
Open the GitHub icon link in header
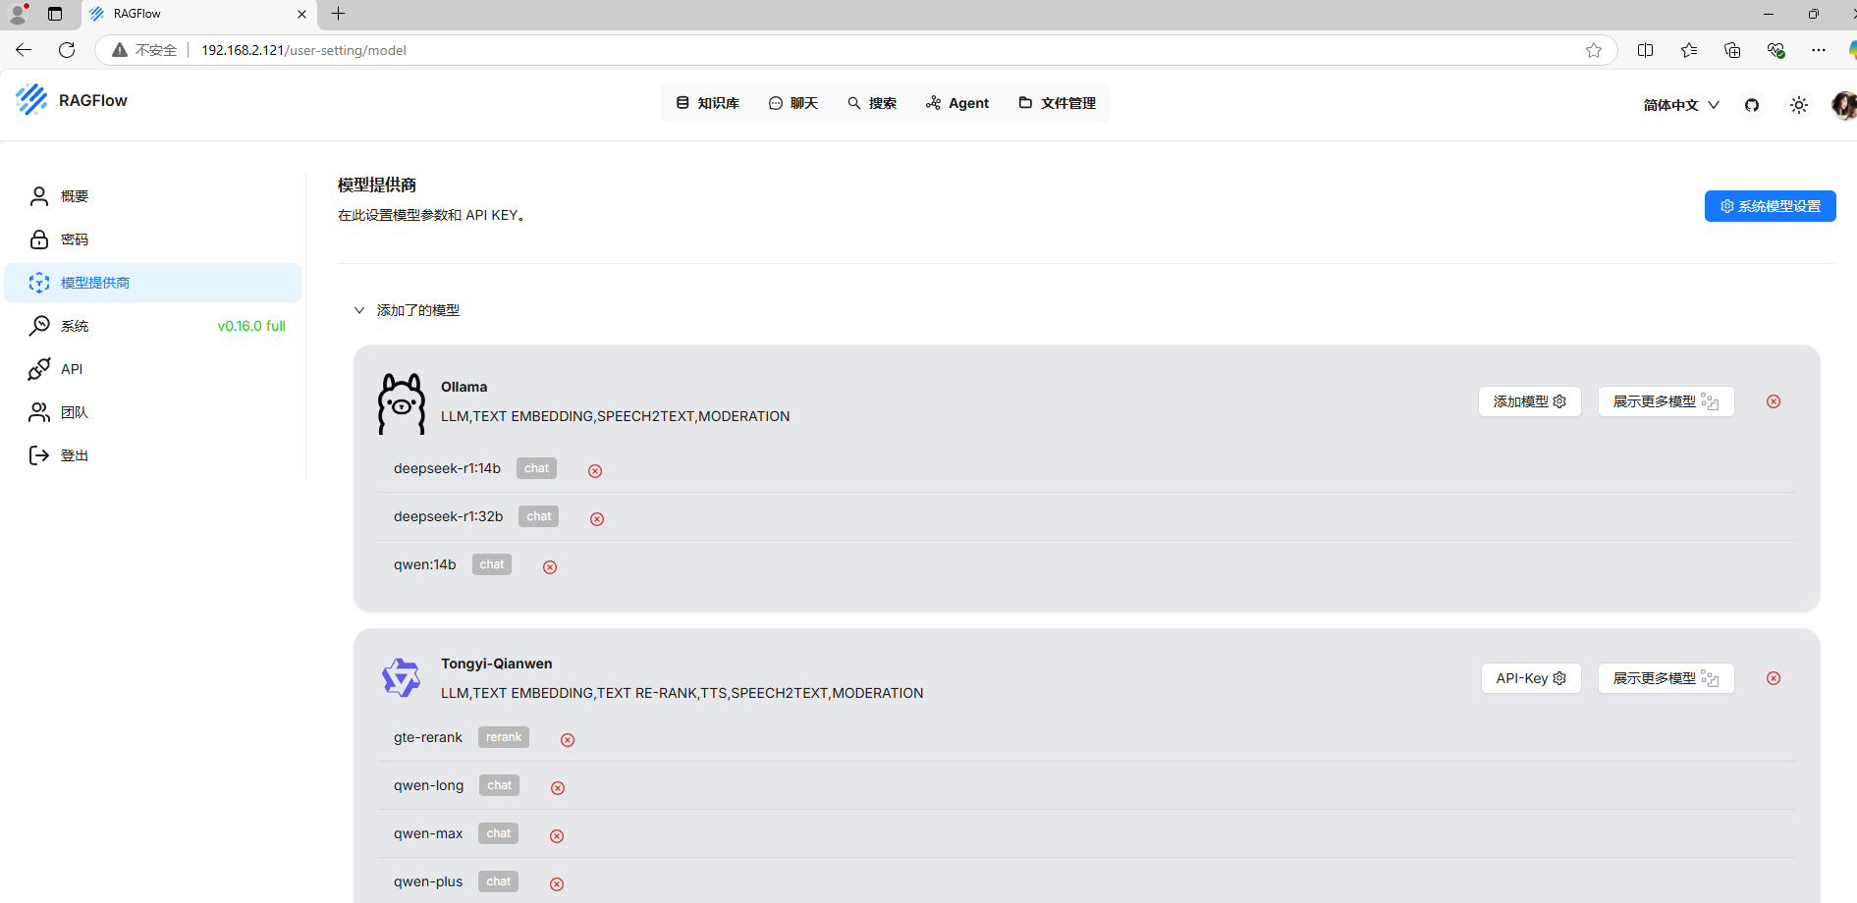click(x=1751, y=105)
